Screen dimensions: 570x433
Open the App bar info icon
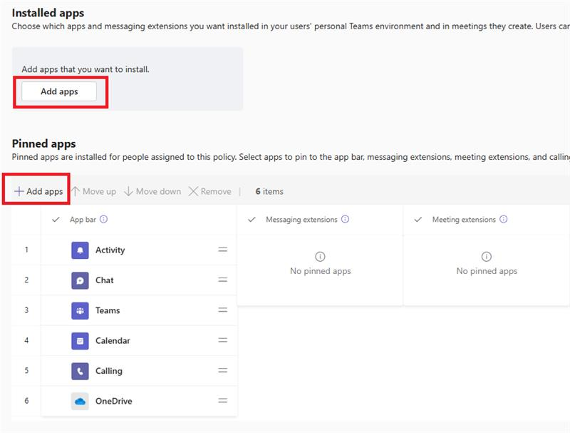(x=103, y=219)
